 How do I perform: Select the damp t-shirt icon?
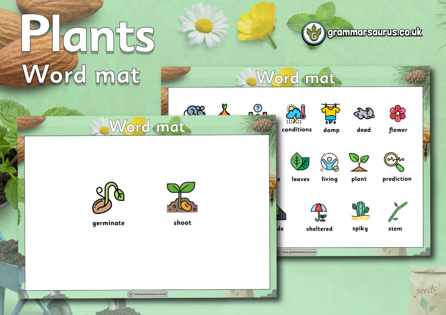click(x=331, y=114)
